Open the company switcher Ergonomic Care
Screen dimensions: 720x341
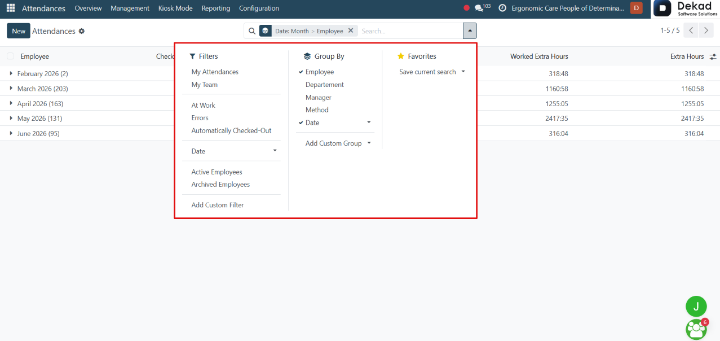coord(568,8)
